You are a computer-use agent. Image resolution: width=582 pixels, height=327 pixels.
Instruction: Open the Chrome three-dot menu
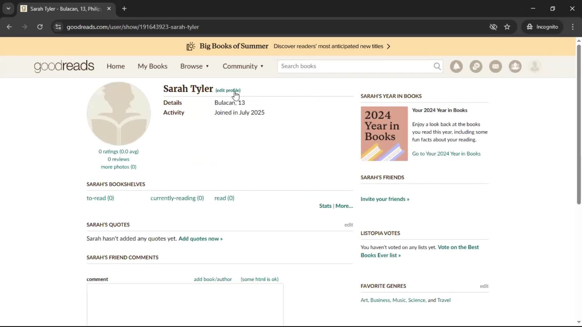pyautogui.click(x=573, y=27)
